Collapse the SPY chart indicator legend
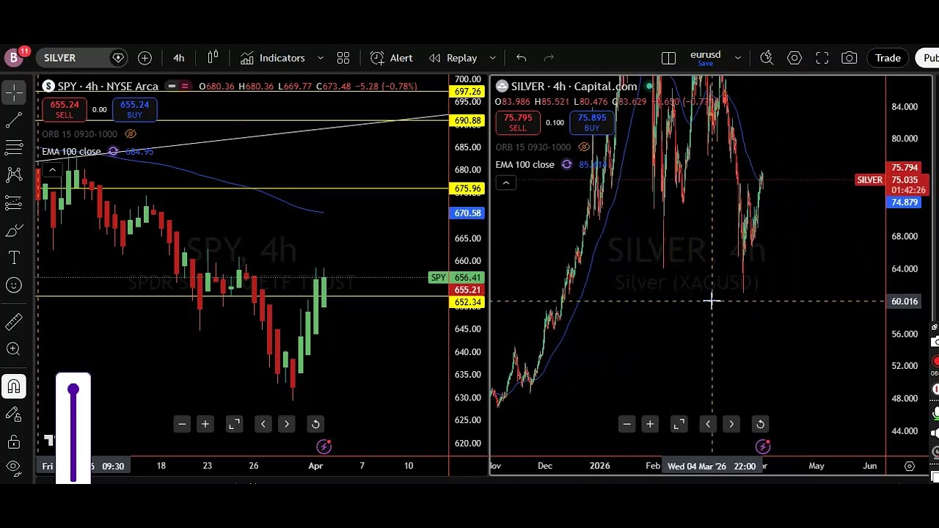939x528 pixels. point(52,170)
